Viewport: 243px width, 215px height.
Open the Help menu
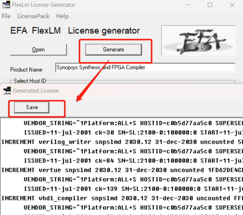coord(62,16)
